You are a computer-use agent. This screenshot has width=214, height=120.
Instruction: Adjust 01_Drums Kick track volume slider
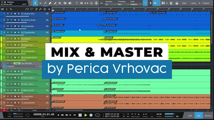pos(22,16)
